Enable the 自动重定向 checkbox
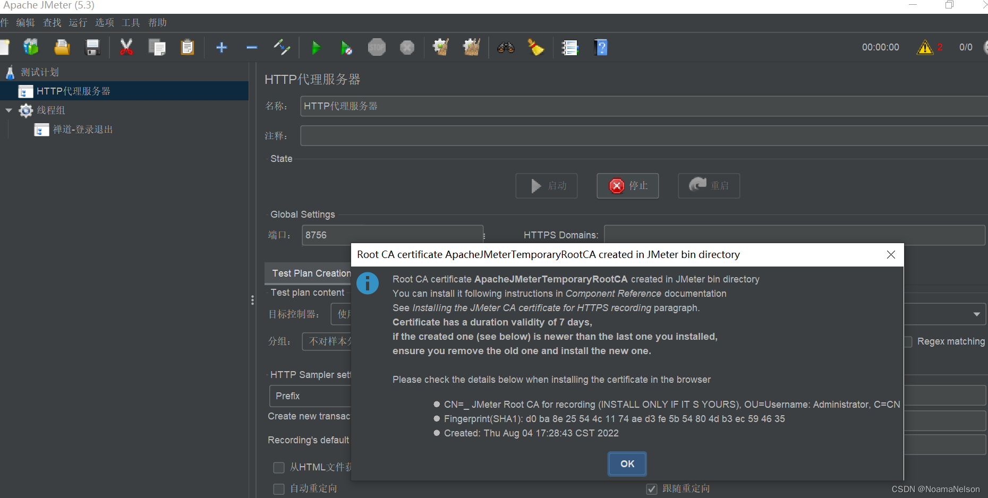Screen dimensions: 988x498 pyautogui.click(x=279, y=488)
